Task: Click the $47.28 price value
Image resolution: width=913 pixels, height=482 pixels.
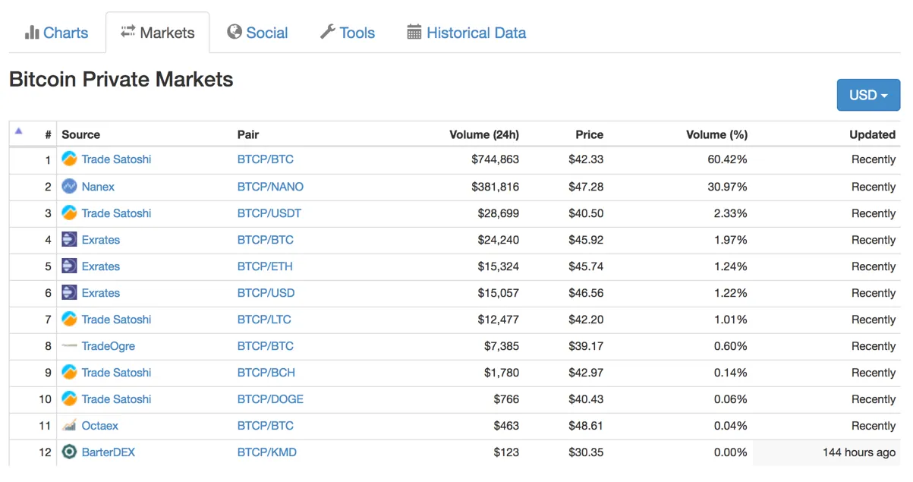Action: pos(586,187)
